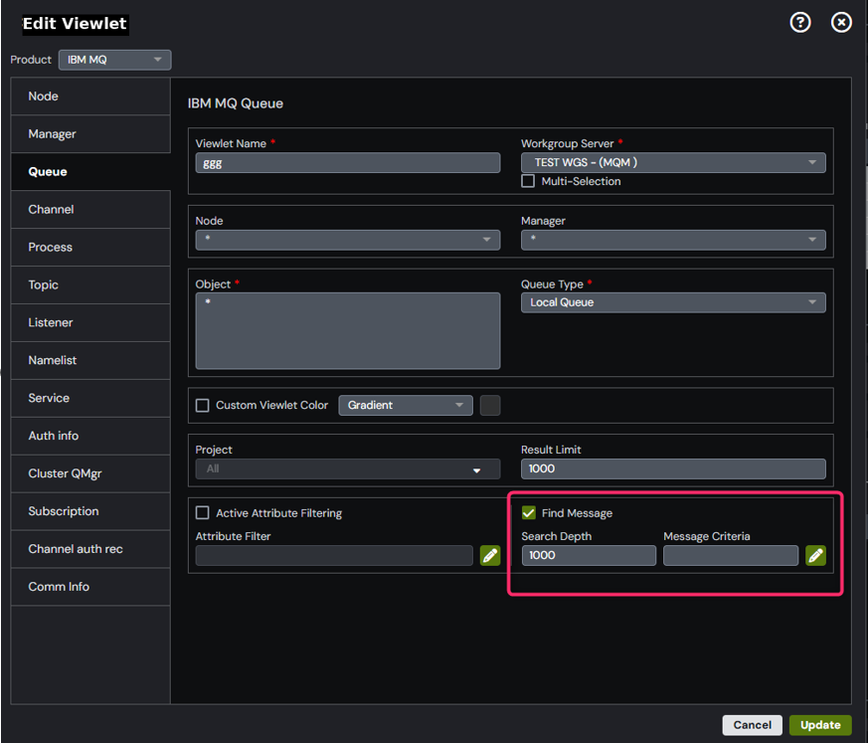Close the Edit Viewlet dialog

(x=841, y=23)
